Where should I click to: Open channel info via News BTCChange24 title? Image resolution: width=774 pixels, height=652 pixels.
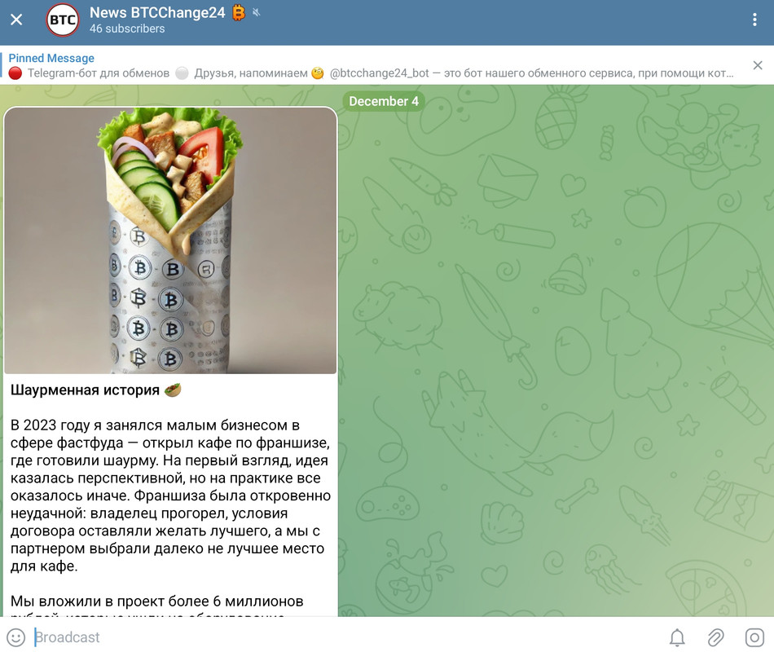(157, 12)
